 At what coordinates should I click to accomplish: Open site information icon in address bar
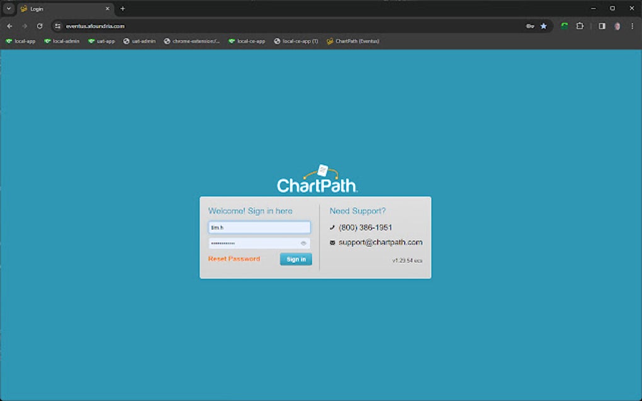[58, 26]
